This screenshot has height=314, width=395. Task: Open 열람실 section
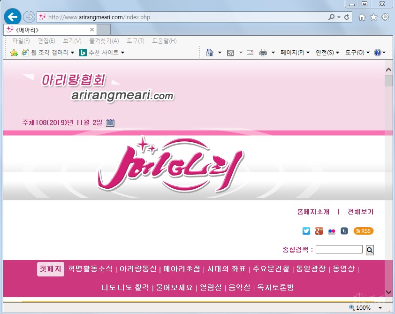[x=211, y=287]
